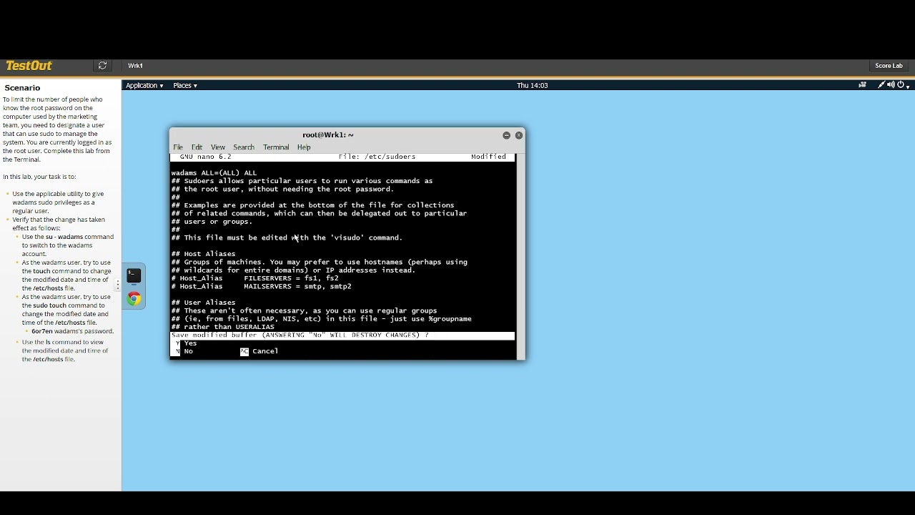Viewport: 915px width, 515px height.
Task: Click the Thu 14:03 clock
Action: [532, 86]
